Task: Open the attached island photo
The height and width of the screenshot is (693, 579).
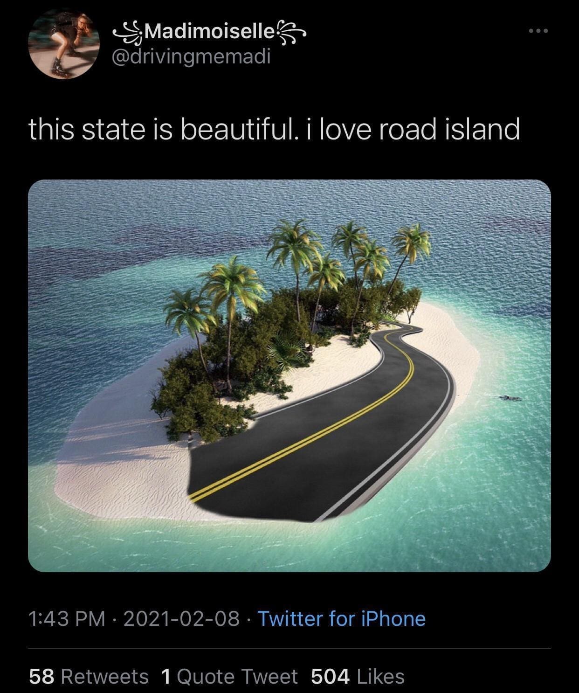Action: click(x=289, y=375)
